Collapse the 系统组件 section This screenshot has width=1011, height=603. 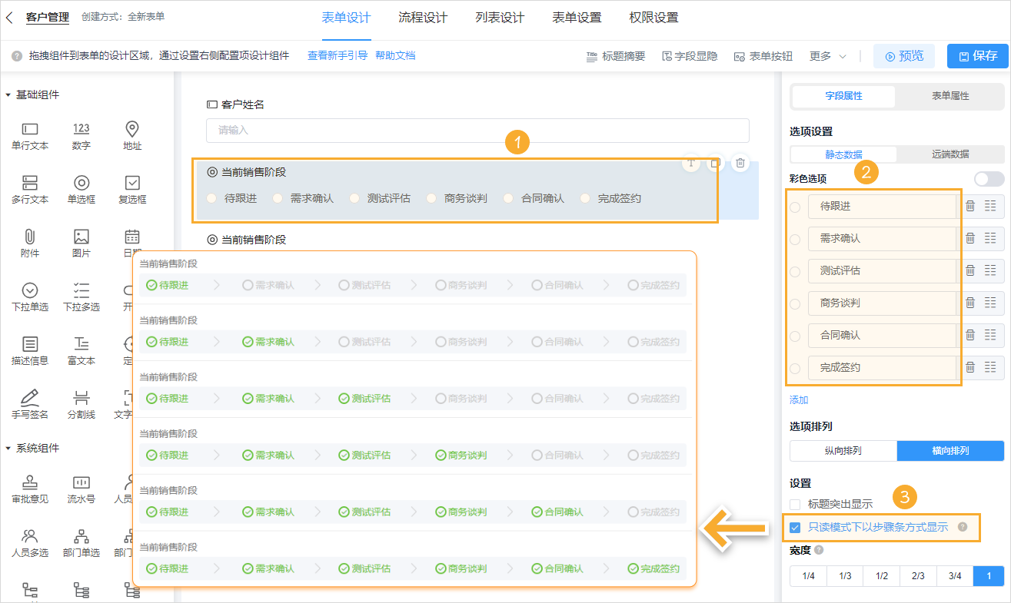[x=8, y=449]
